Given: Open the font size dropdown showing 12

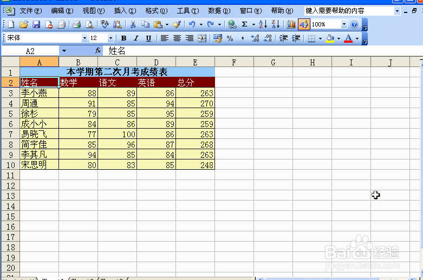Looking at the screenshot, I should [x=110, y=38].
